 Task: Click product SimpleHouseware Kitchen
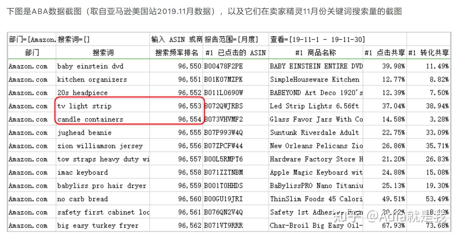315,80
